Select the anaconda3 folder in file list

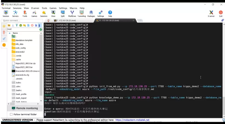click(20, 52)
